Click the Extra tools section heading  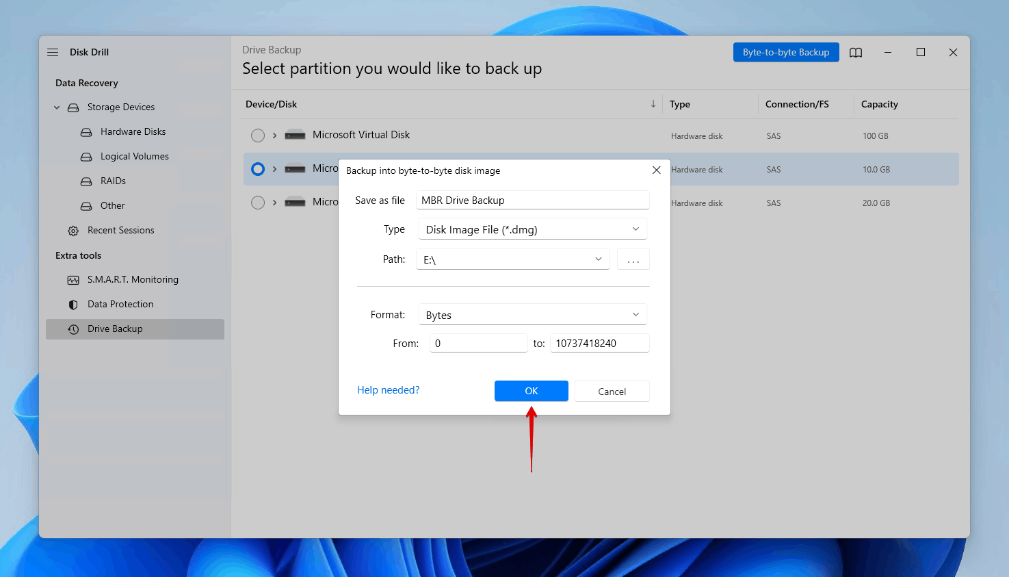tap(79, 255)
